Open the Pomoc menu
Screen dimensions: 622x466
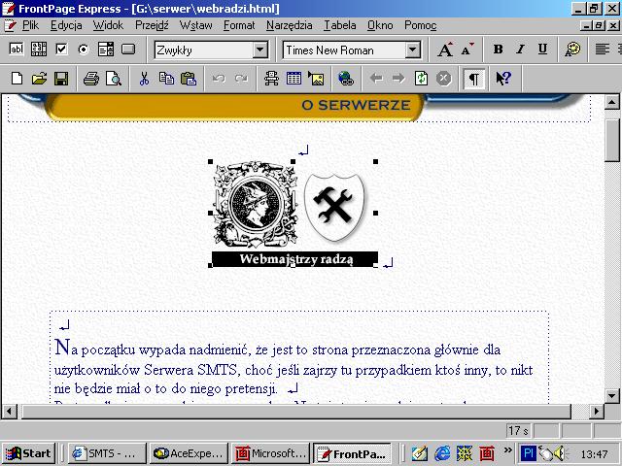coord(421,26)
